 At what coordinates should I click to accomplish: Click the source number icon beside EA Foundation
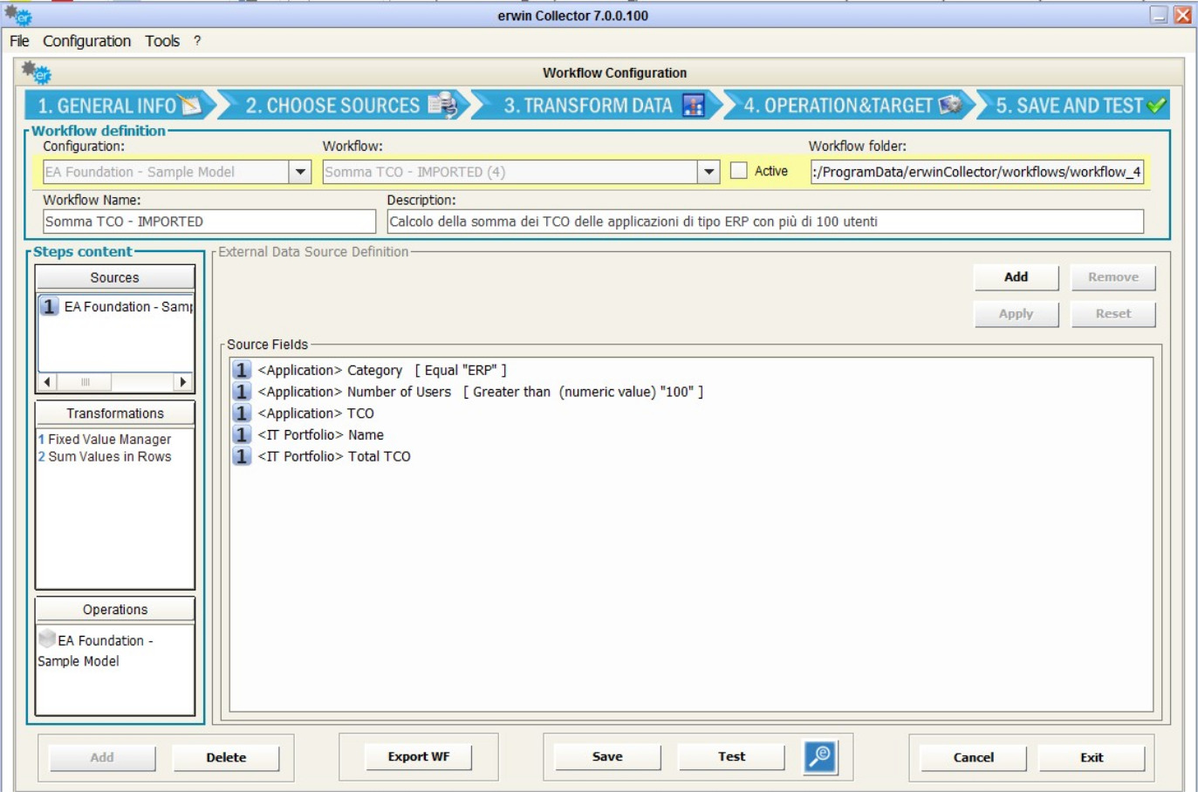[x=49, y=306]
